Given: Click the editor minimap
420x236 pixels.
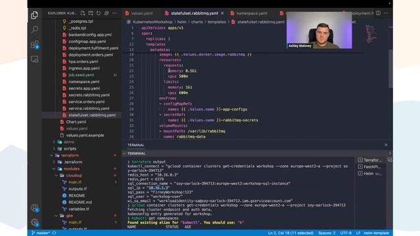Looking at the screenshot, I should click(371, 34).
